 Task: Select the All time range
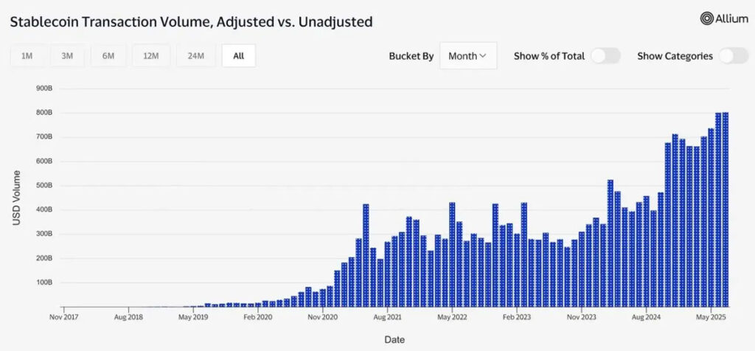coord(239,56)
